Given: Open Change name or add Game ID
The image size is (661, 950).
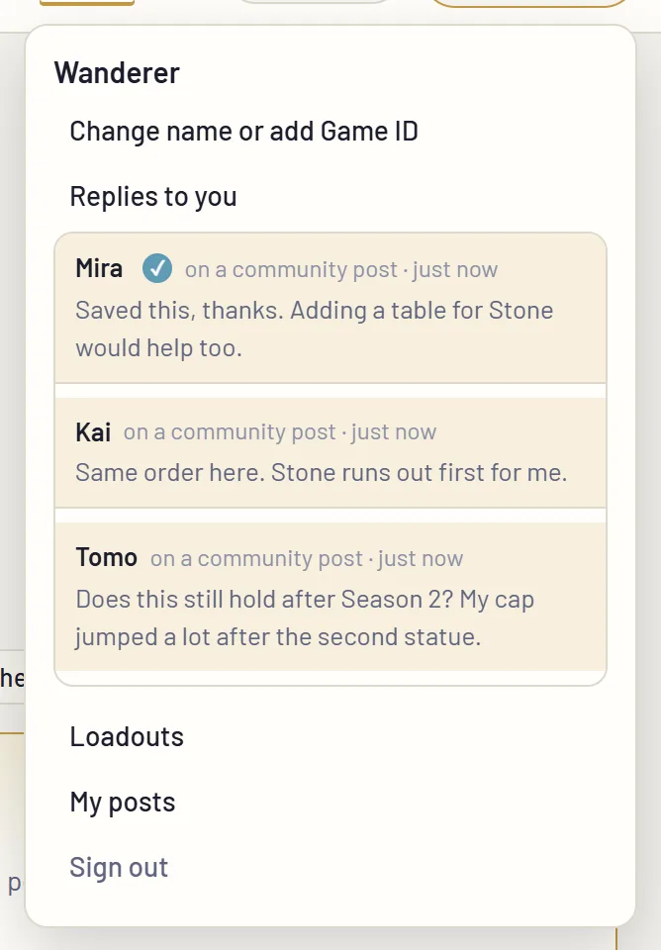Looking at the screenshot, I should click(x=243, y=132).
